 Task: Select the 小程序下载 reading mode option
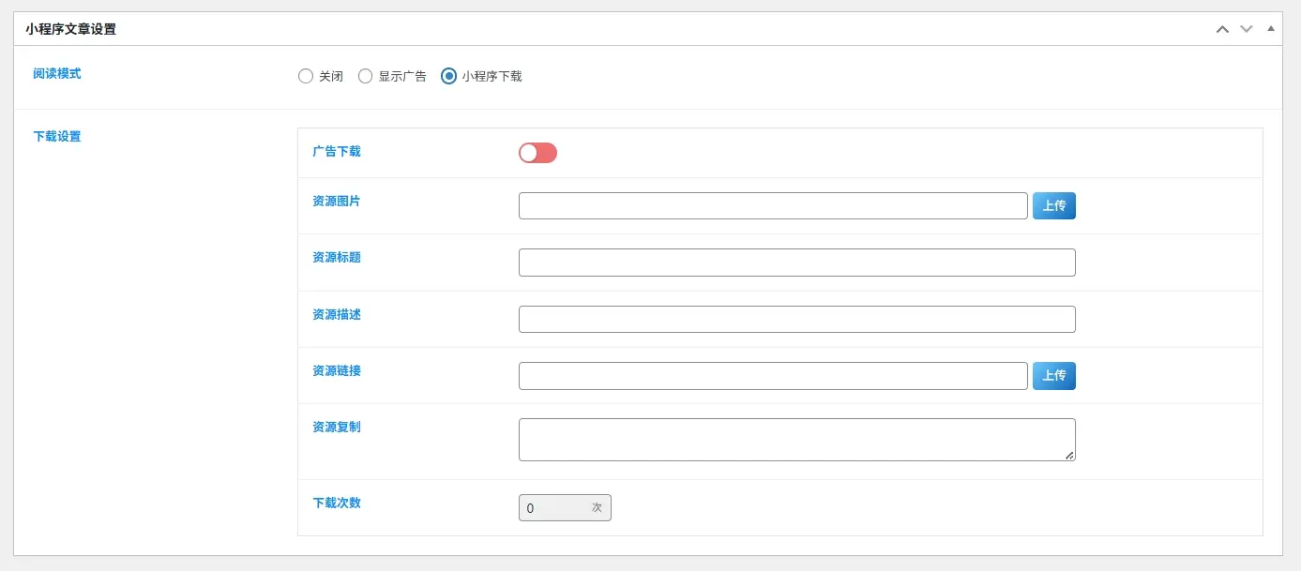click(446, 76)
